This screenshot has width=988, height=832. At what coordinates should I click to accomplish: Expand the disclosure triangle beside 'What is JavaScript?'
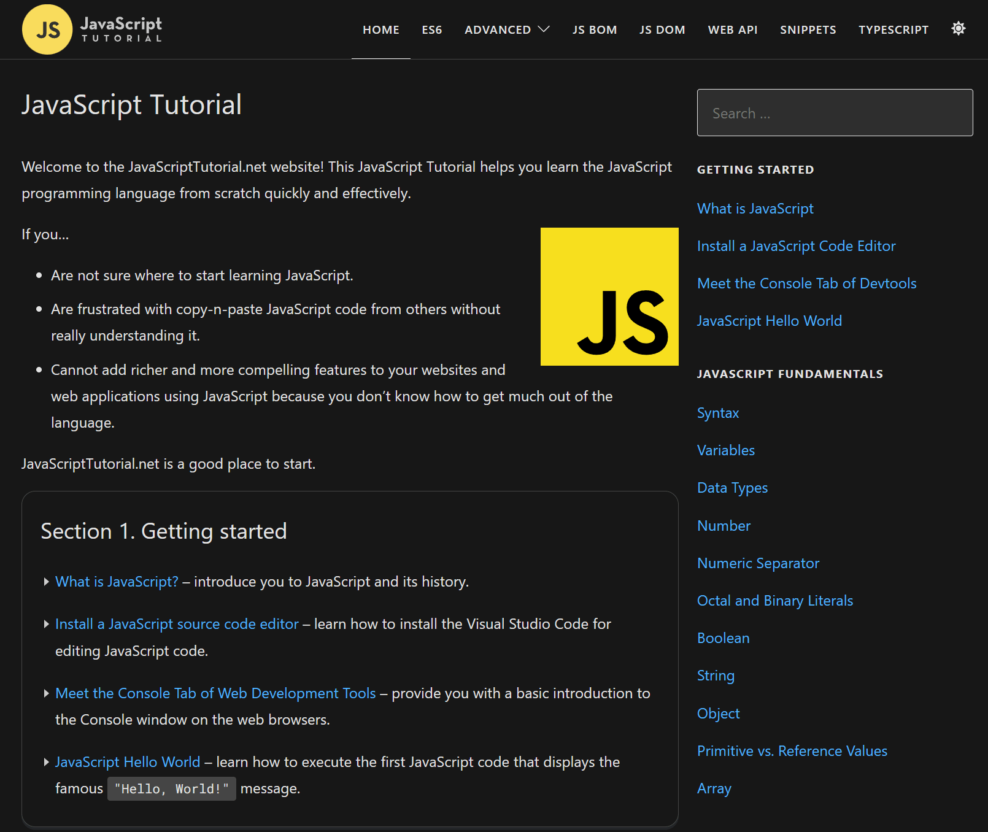(x=47, y=582)
